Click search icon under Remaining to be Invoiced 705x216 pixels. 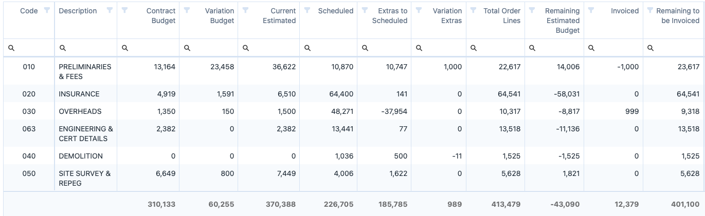[650, 48]
